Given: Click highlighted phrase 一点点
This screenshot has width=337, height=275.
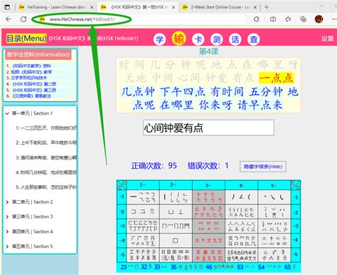Looking at the screenshot, I should coord(277,78).
